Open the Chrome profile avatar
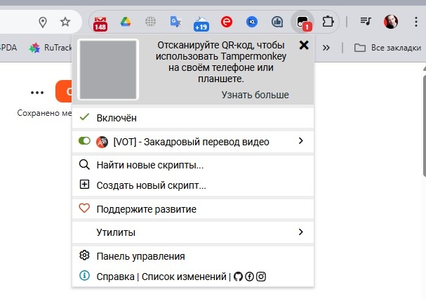Screen dimensions: 426x299 coord(391,22)
